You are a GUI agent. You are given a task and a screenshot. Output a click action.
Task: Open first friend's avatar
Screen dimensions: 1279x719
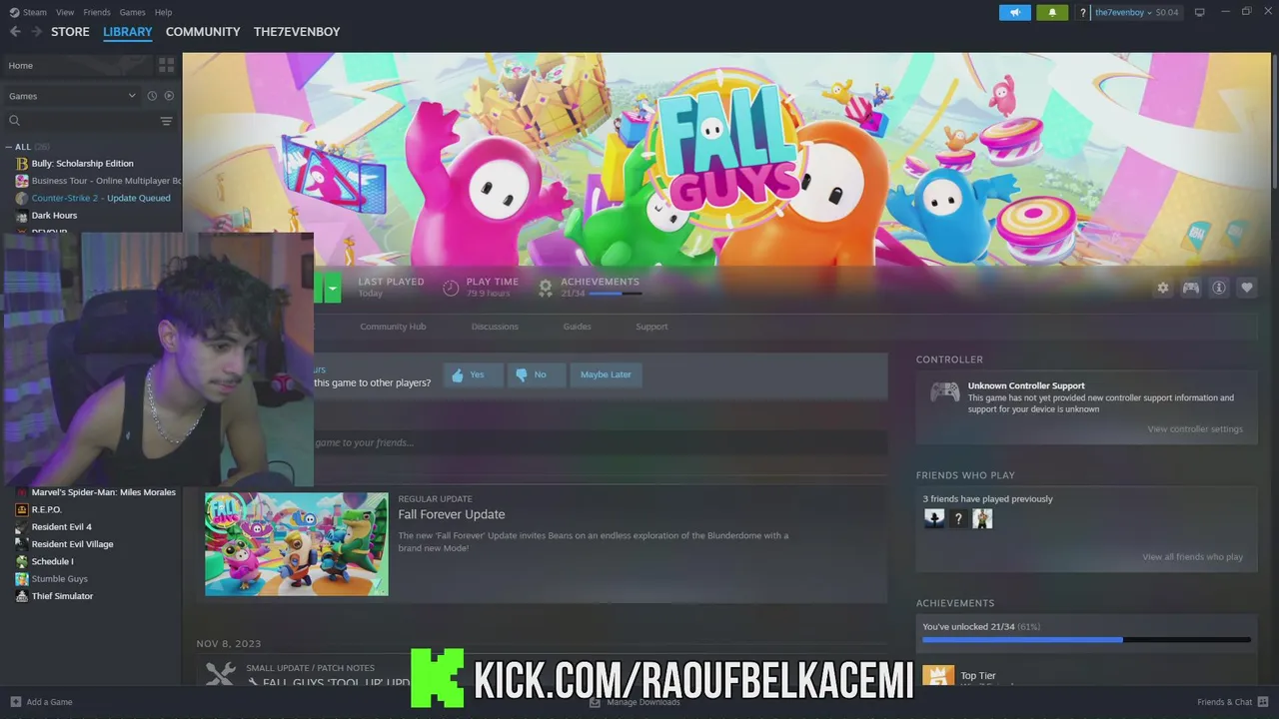point(934,518)
